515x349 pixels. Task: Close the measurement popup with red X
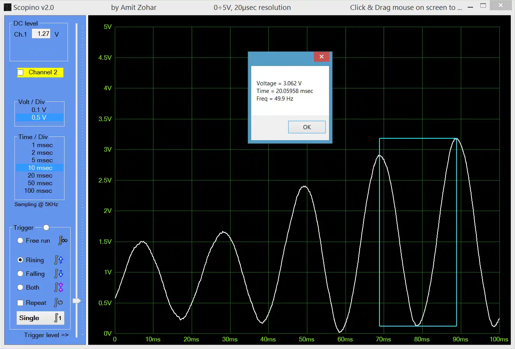click(x=321, y=56)
